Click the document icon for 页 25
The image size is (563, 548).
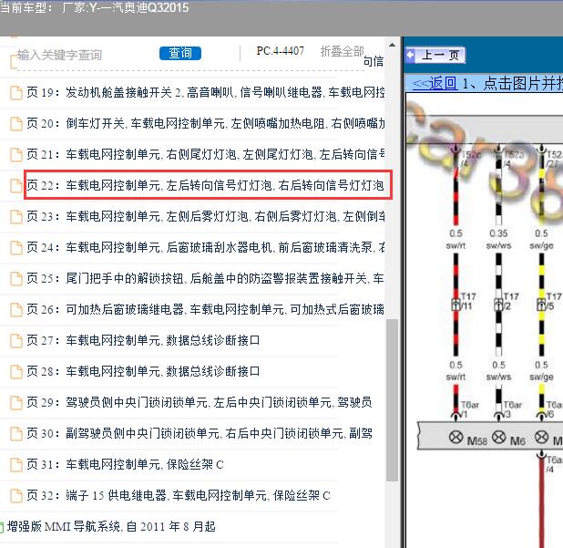(x=15, y=279)
